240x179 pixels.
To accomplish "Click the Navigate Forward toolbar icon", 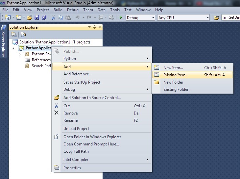I will [x=111, y=18].
